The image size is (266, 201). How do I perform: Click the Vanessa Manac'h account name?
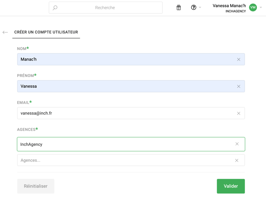point(229,6)
